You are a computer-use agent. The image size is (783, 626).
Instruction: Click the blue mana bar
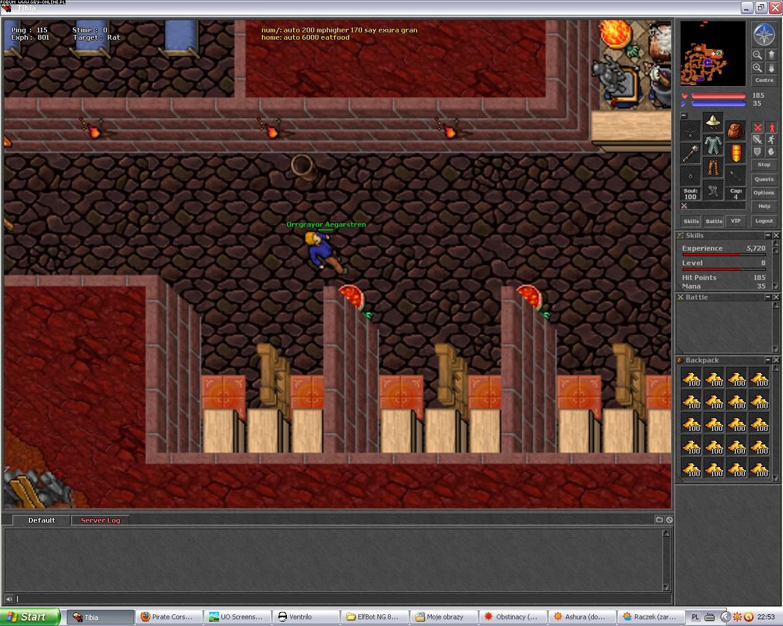coord(718,104)
